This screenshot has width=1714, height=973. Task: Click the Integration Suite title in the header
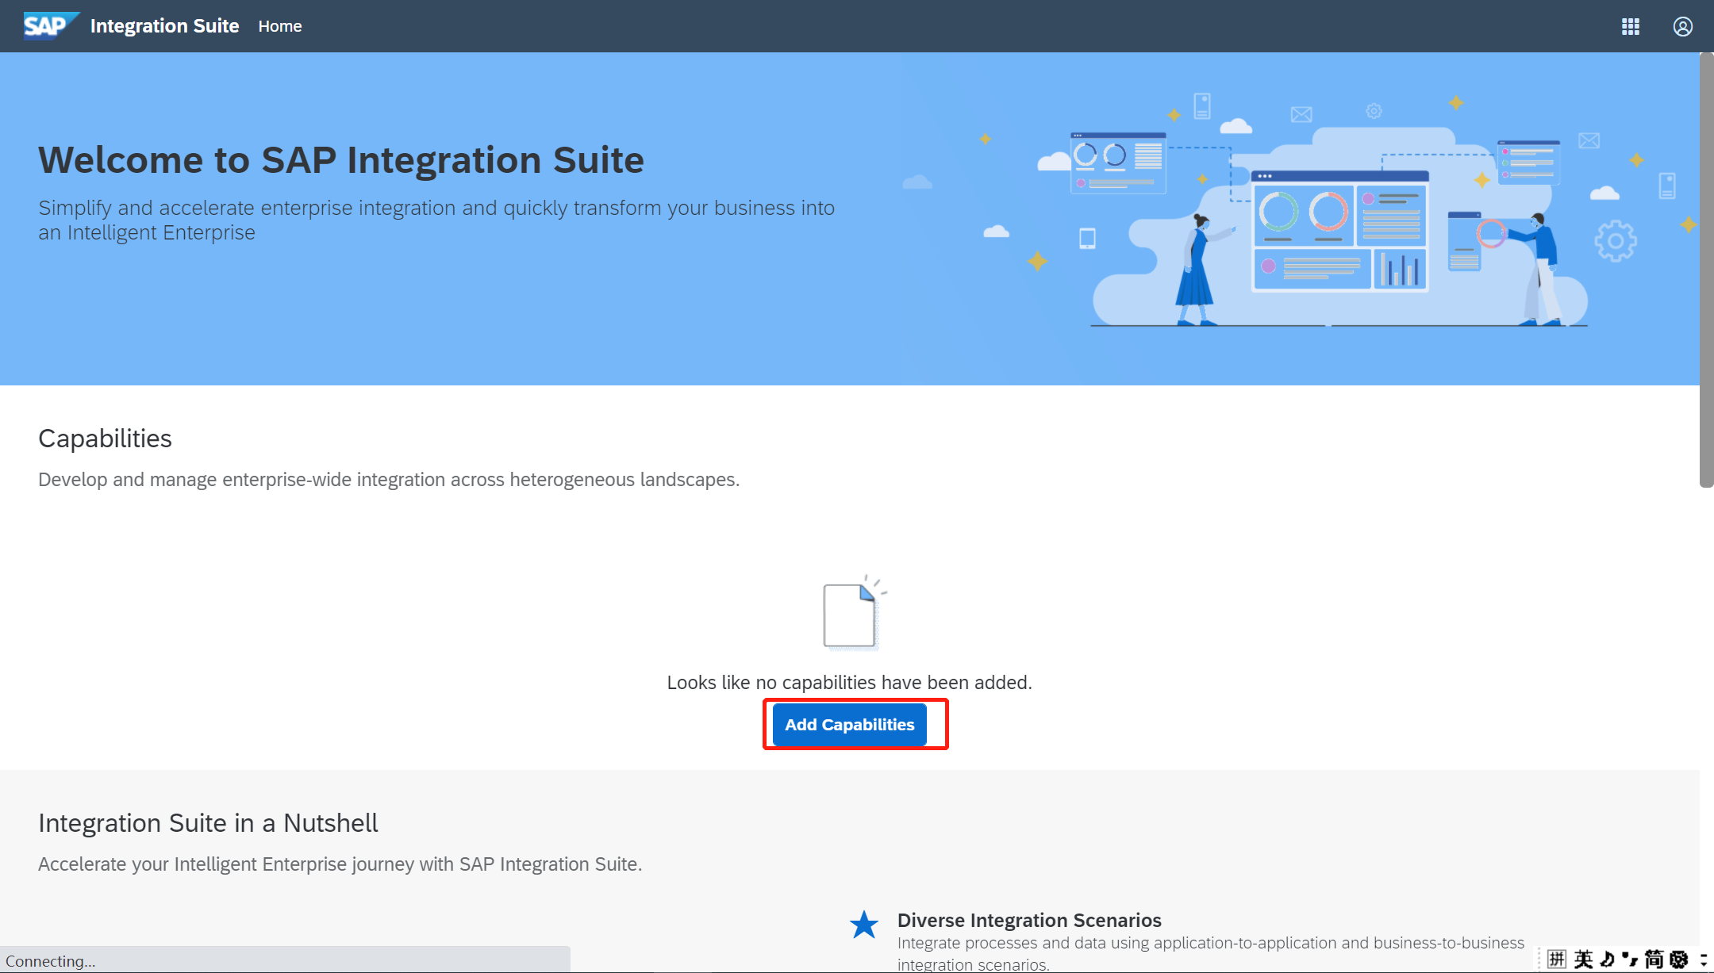165,26
